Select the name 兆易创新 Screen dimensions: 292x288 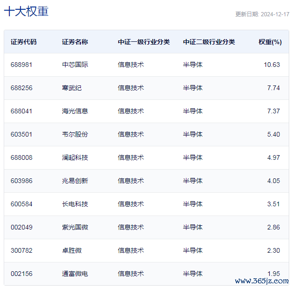[75, 181]
